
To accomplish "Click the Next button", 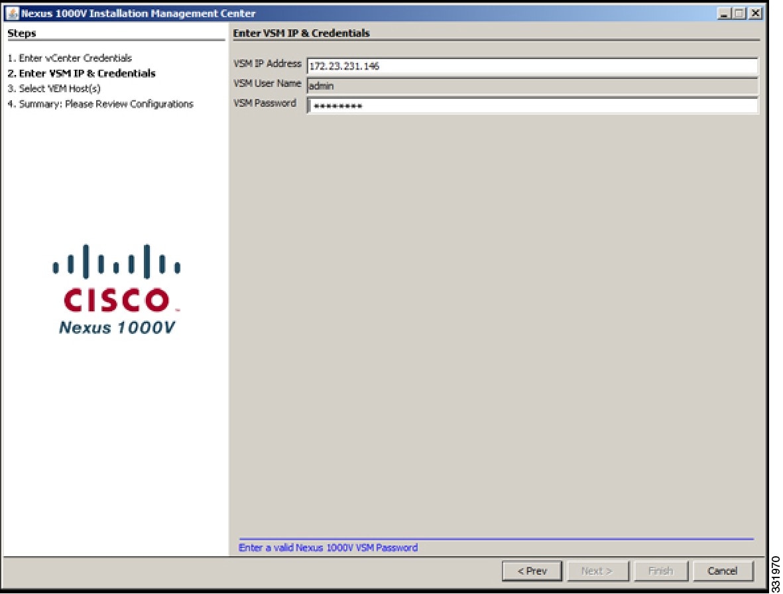I will click(597, 571).
